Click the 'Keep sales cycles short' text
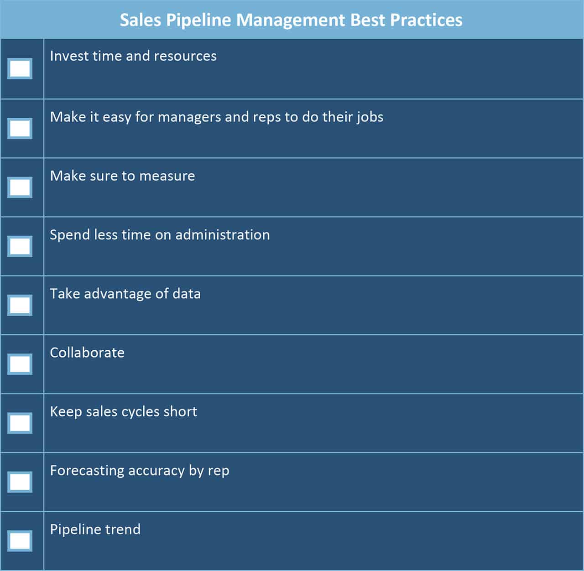Screen dimensions: 584x571 (x=124, y=411)
